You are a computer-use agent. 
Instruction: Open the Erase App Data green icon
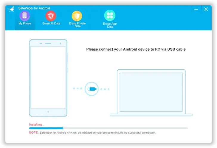point(110,15)
